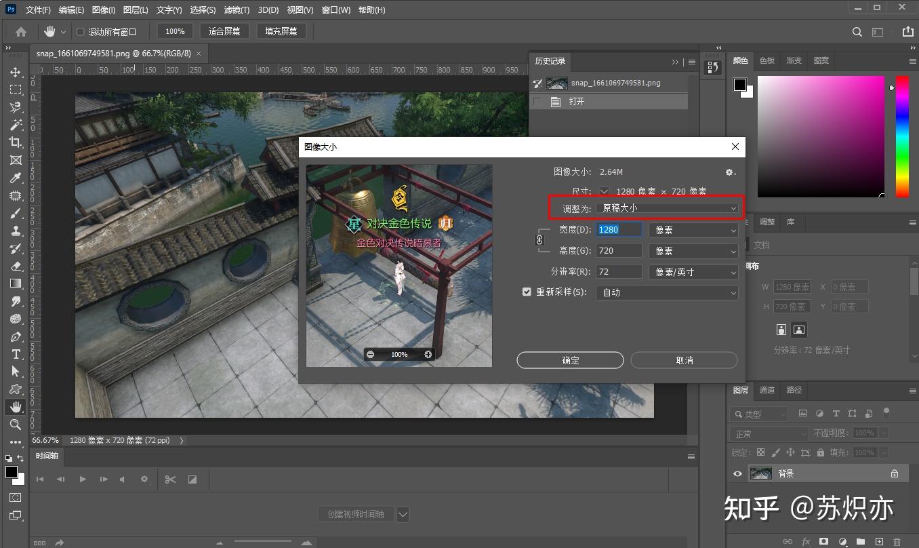Image resolution: width=919 pixels, height=548 pixels.
Task: Open the Resolution unit dropdown
Action: 693,272
